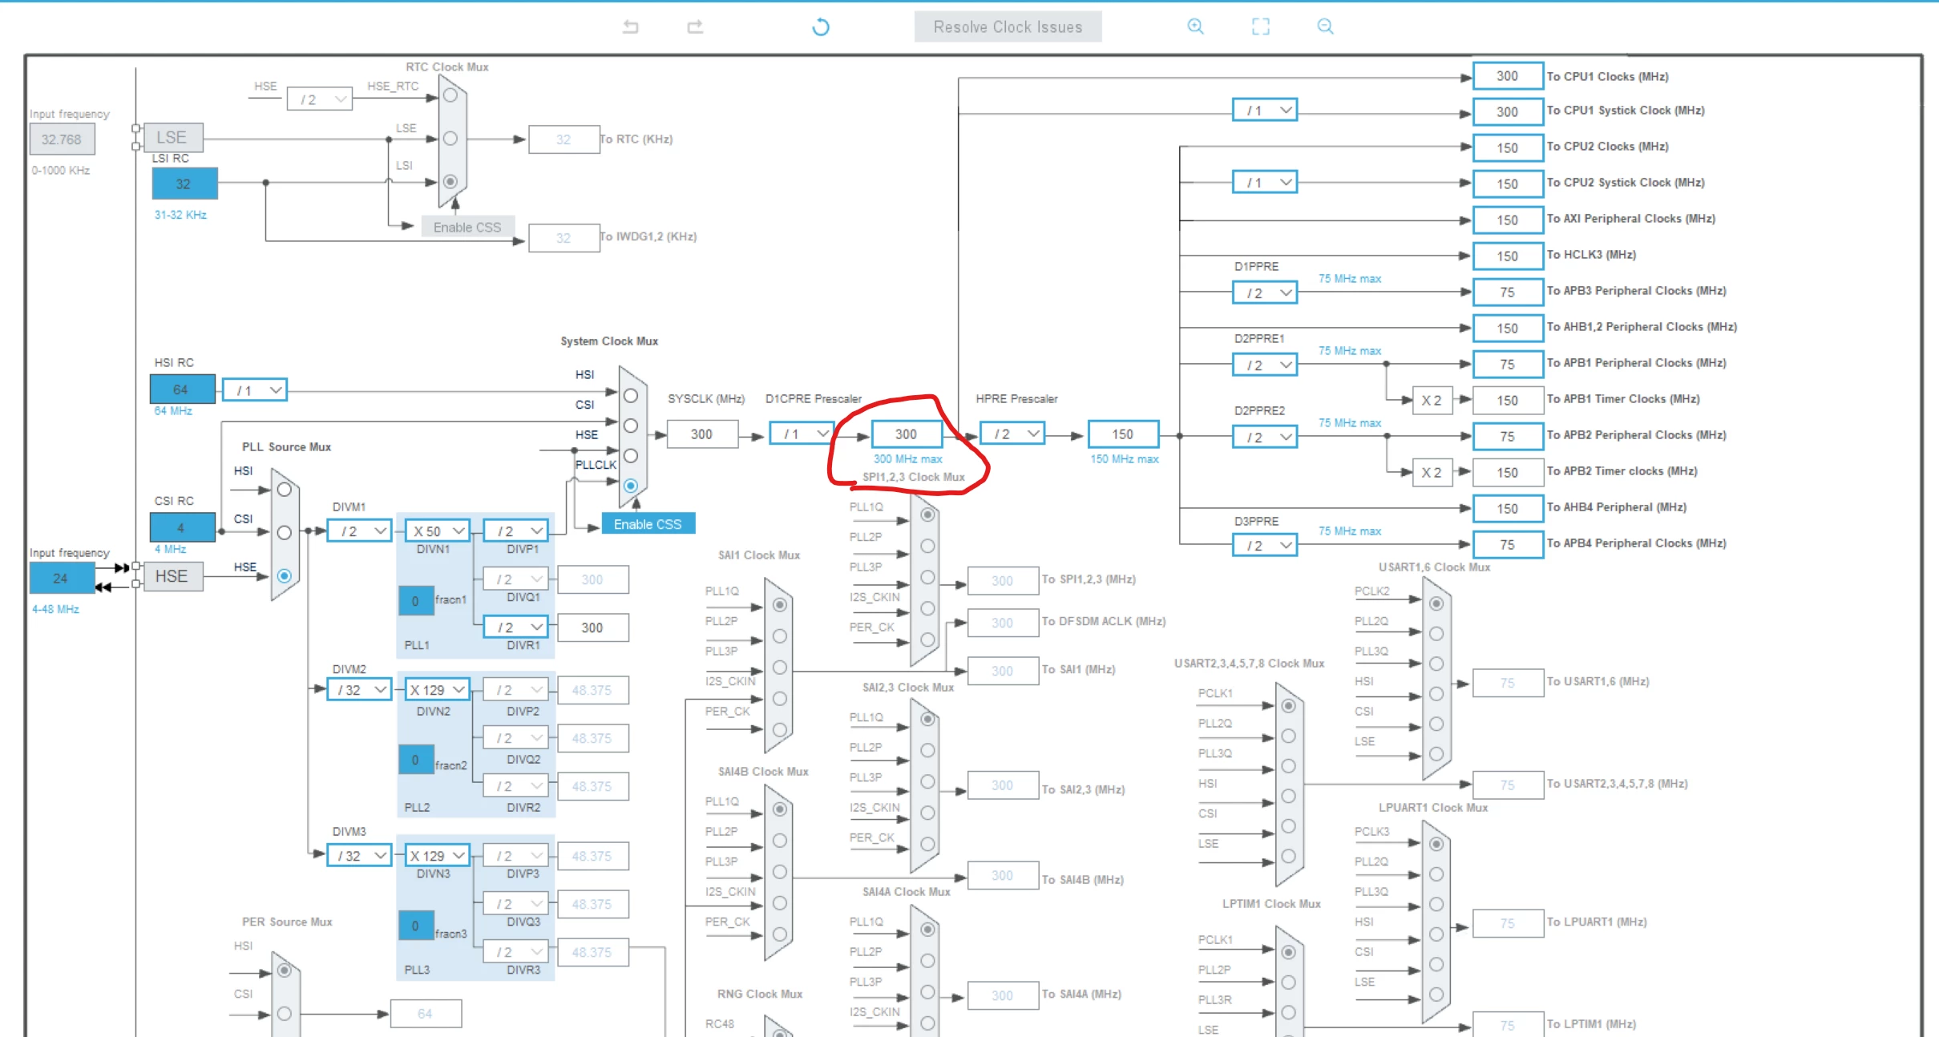This screenshot has width=1939, height=1037.
Task: Zoom in on the clock diagram
Action: [x=1195, y=26]
